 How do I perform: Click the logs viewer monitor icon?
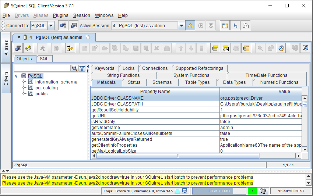(185, 191)
